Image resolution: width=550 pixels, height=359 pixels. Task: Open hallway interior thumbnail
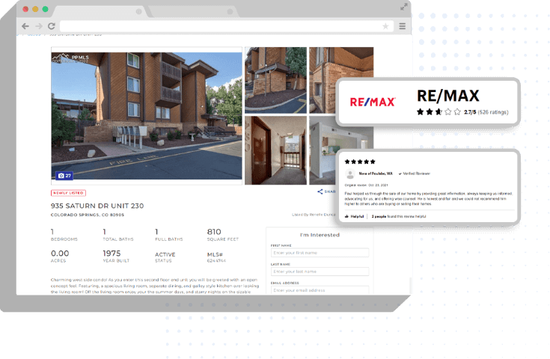point(275,150)
